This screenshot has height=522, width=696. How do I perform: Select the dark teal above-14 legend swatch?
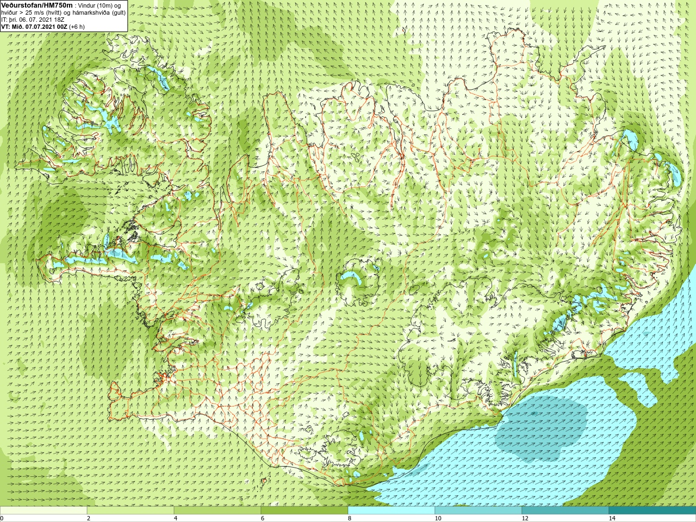point(652,511)
